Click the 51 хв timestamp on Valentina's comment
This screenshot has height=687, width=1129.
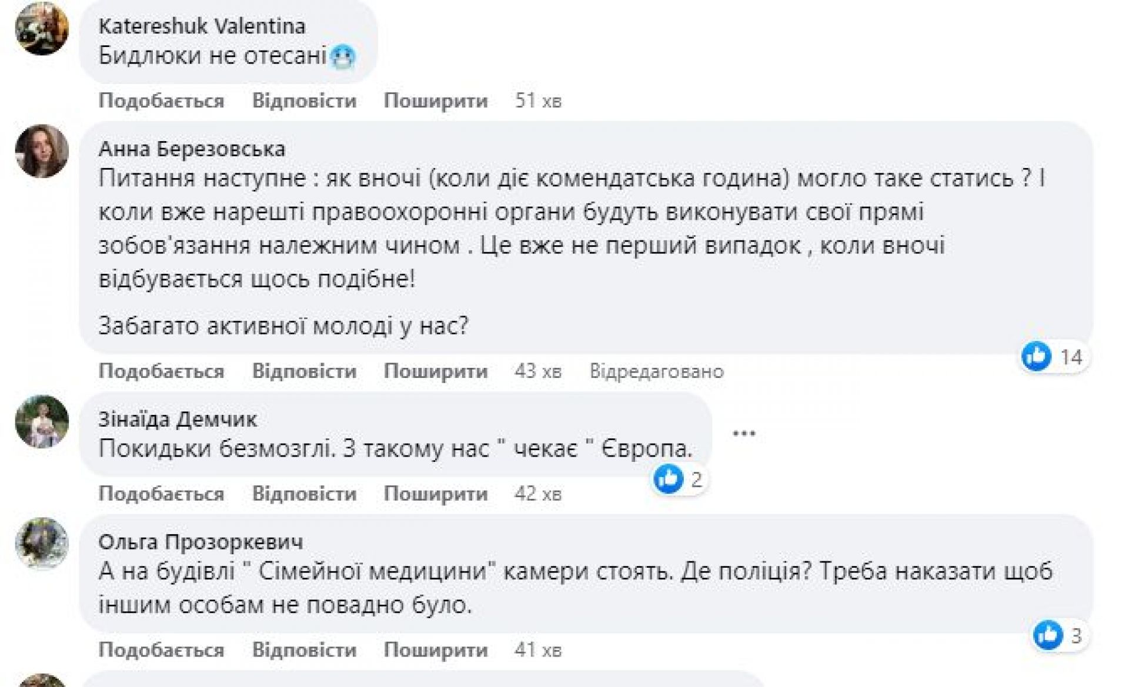(x=538, y=100)
